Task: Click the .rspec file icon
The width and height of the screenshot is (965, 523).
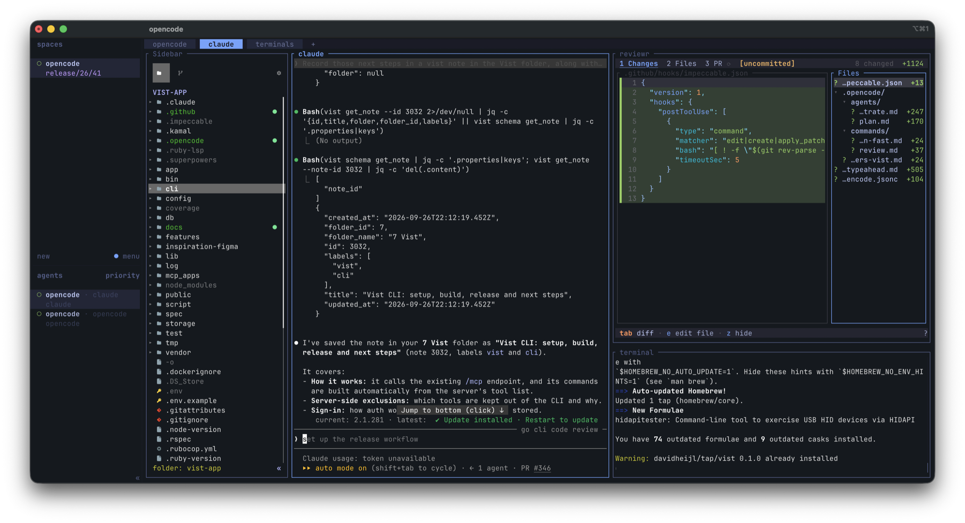Action: pyautogui.click(x=159, y=439)
